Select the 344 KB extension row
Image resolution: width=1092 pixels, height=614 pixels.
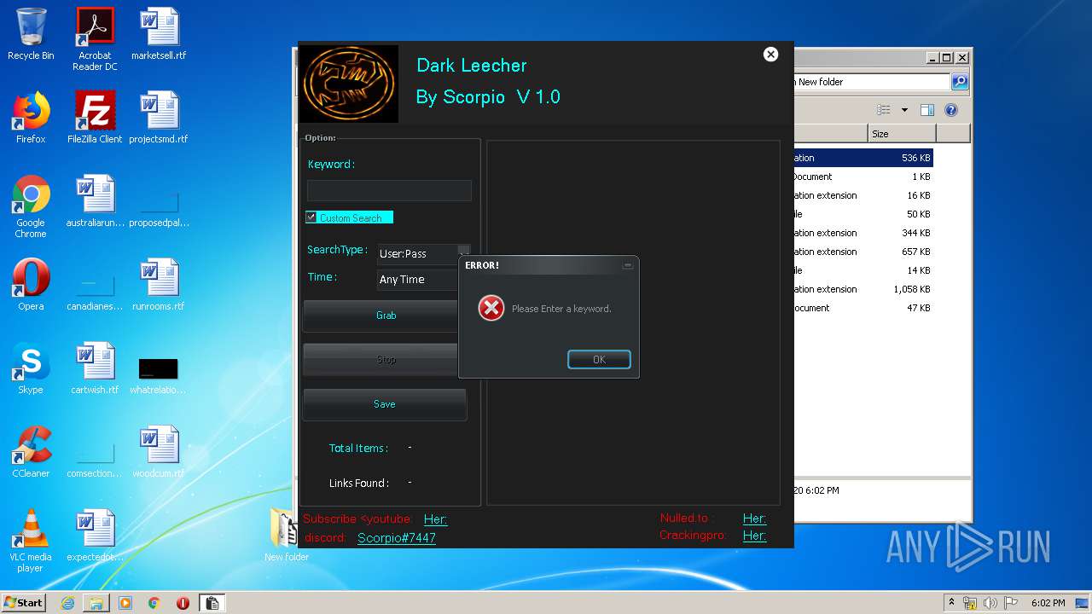coord(863,233)
